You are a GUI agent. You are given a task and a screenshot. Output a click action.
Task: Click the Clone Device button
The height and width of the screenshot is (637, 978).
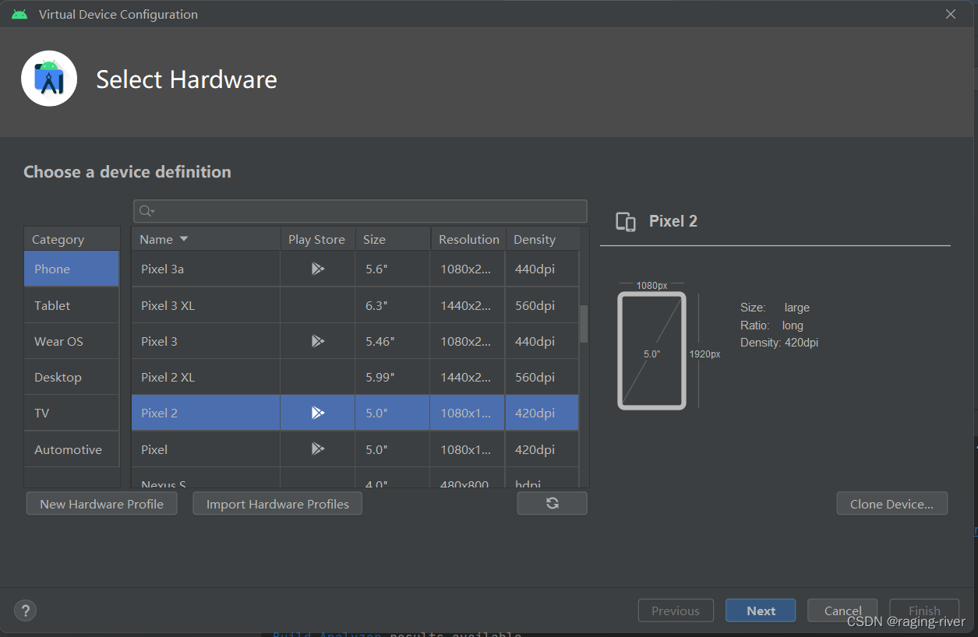(x=891, y=504)
